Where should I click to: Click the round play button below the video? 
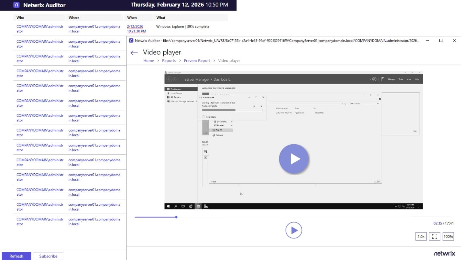[x=294, y=230]
